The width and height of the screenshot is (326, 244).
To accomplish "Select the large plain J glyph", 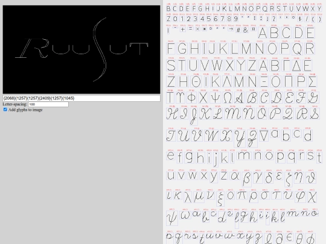I will tap(212, 49).
